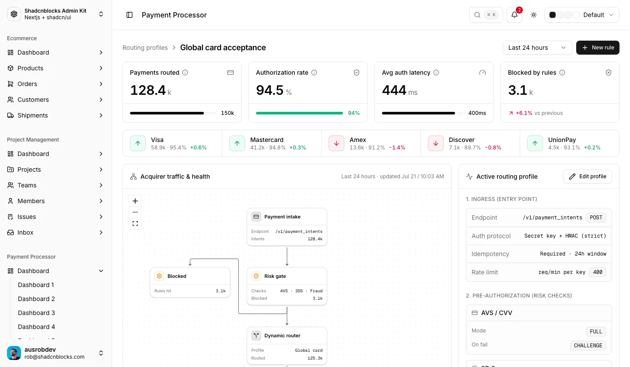Open the search command box
This screenshot has width=630, height=367.
pos(486,15)
